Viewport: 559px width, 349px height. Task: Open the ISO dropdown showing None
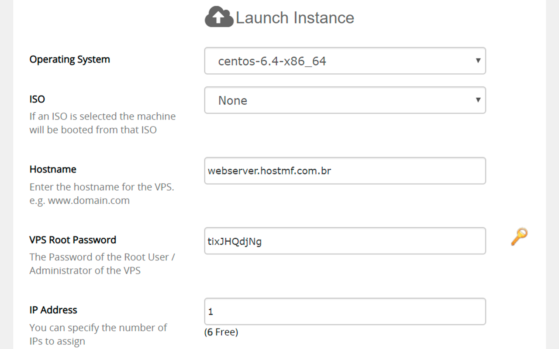point(345,100)
